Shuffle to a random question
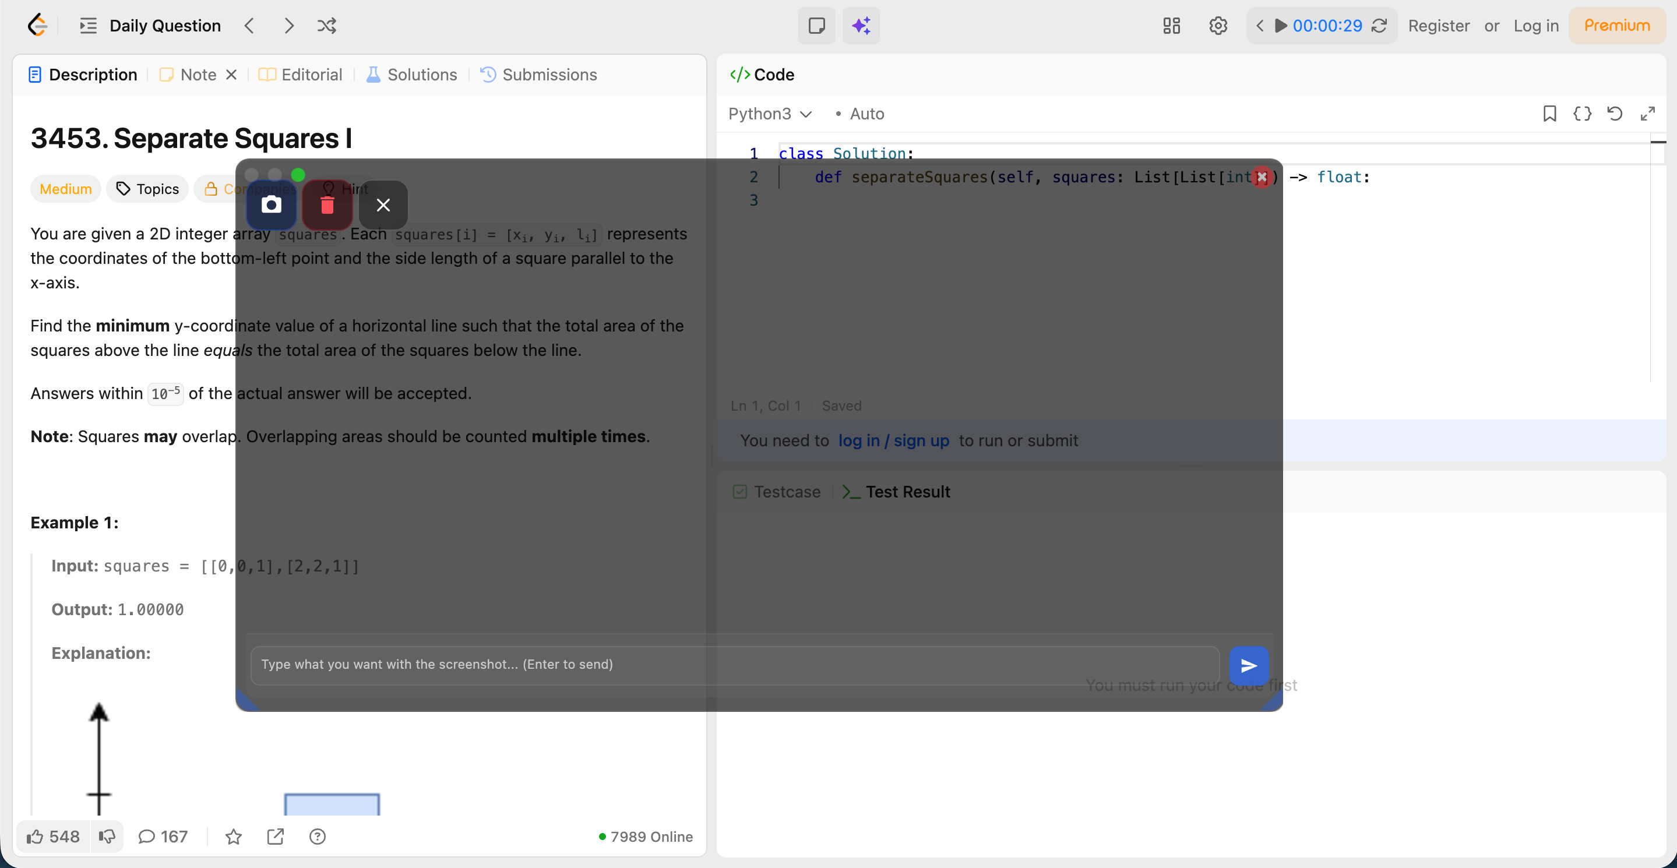Image resolution: width=1677 pixels, height=868 pixels. (x=326, y=26)
